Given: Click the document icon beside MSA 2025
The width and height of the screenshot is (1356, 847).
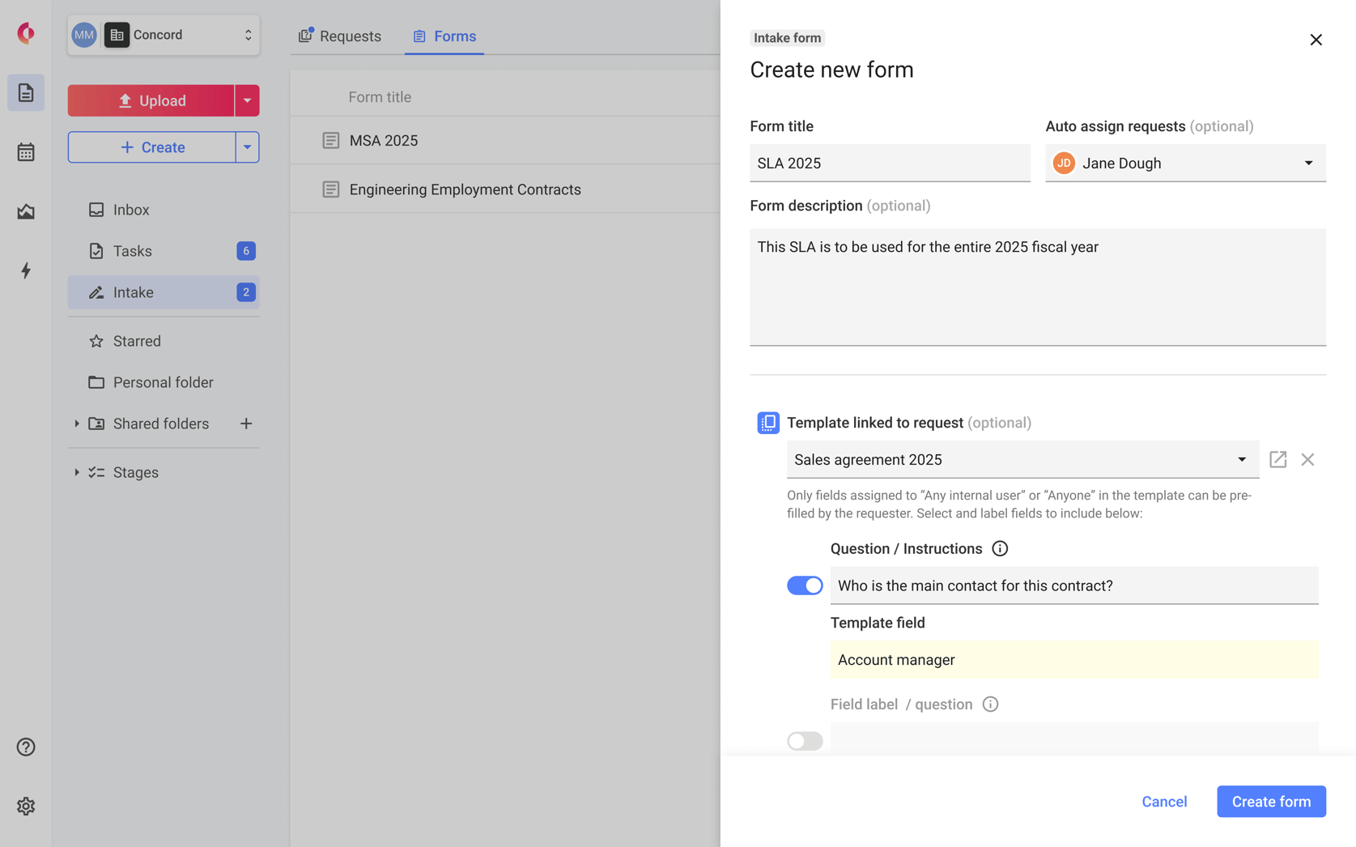Looking at the screenshot, I should point(330,140).
